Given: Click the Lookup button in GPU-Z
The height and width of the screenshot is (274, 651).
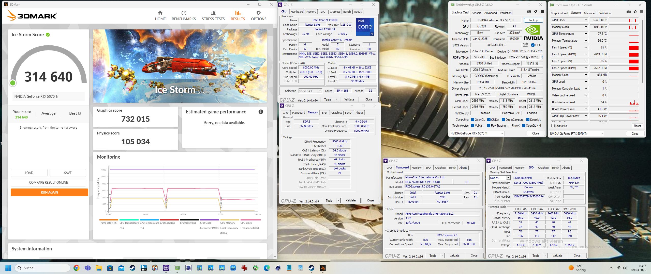Looking at the screenshot, I should pos(533,20).
